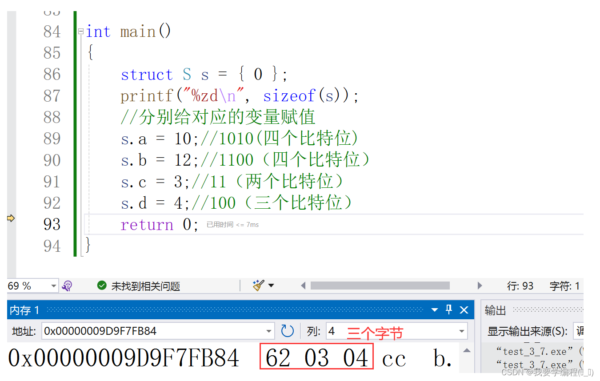Click the printf sizeof(s) line
The image size is (600, 381).
(x=240, y=96)
